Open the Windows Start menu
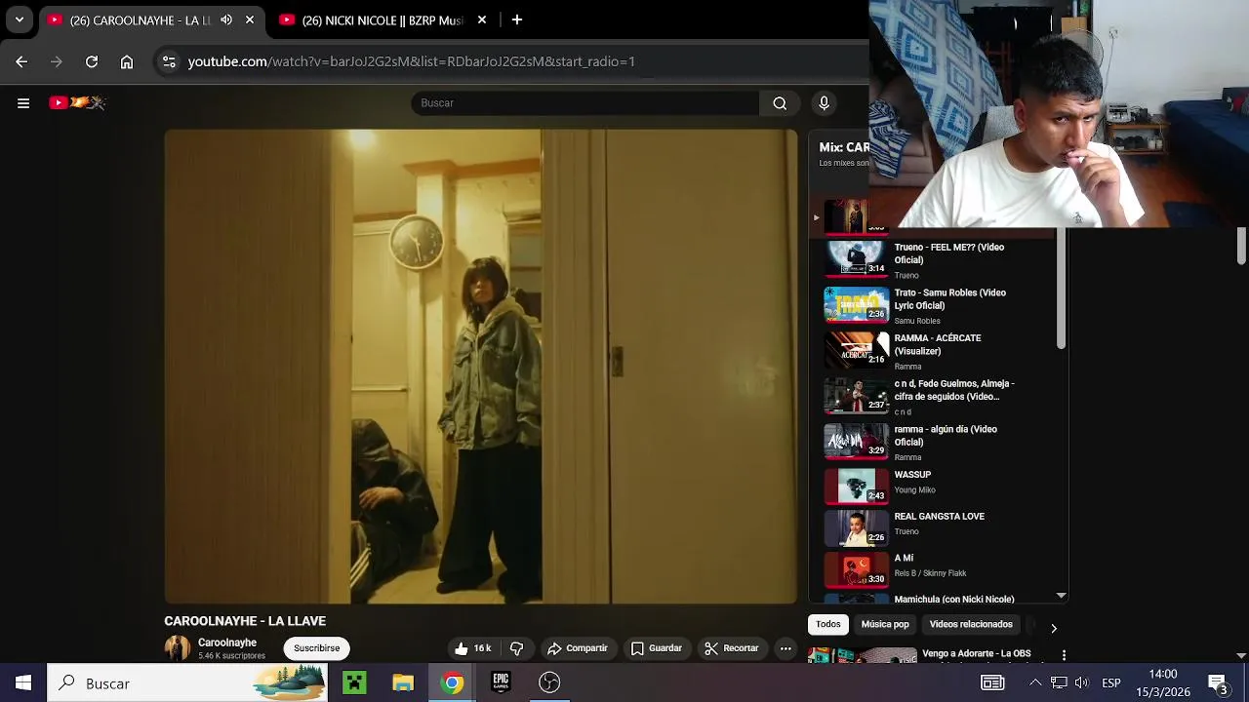This screenshot has height=702, width=1249. (23, 682)
